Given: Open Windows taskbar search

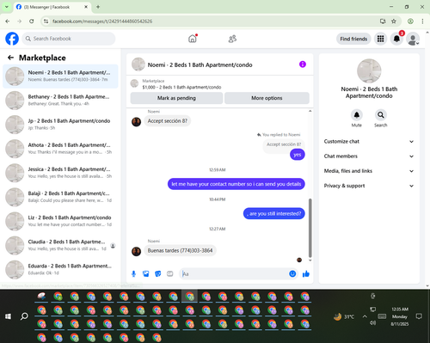Looking at the screenshot, I should [x=24, y=316].
